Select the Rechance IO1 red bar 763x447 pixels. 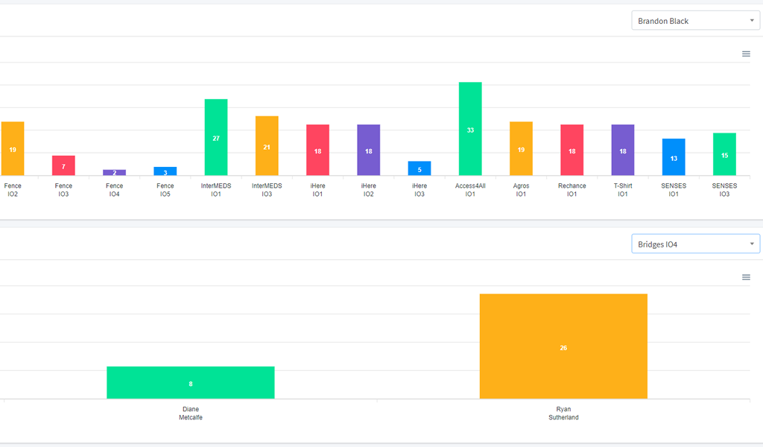click(572, 150)
